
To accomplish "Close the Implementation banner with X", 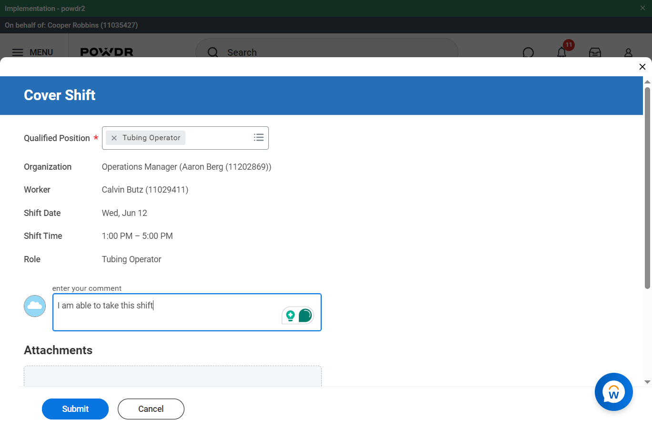I will click(x=642, y=8).
